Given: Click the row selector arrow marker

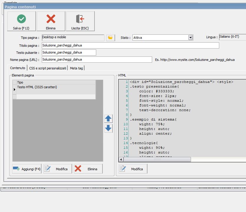Looking at the screenshot, I should pyautogui.click(x=14, y=90).
